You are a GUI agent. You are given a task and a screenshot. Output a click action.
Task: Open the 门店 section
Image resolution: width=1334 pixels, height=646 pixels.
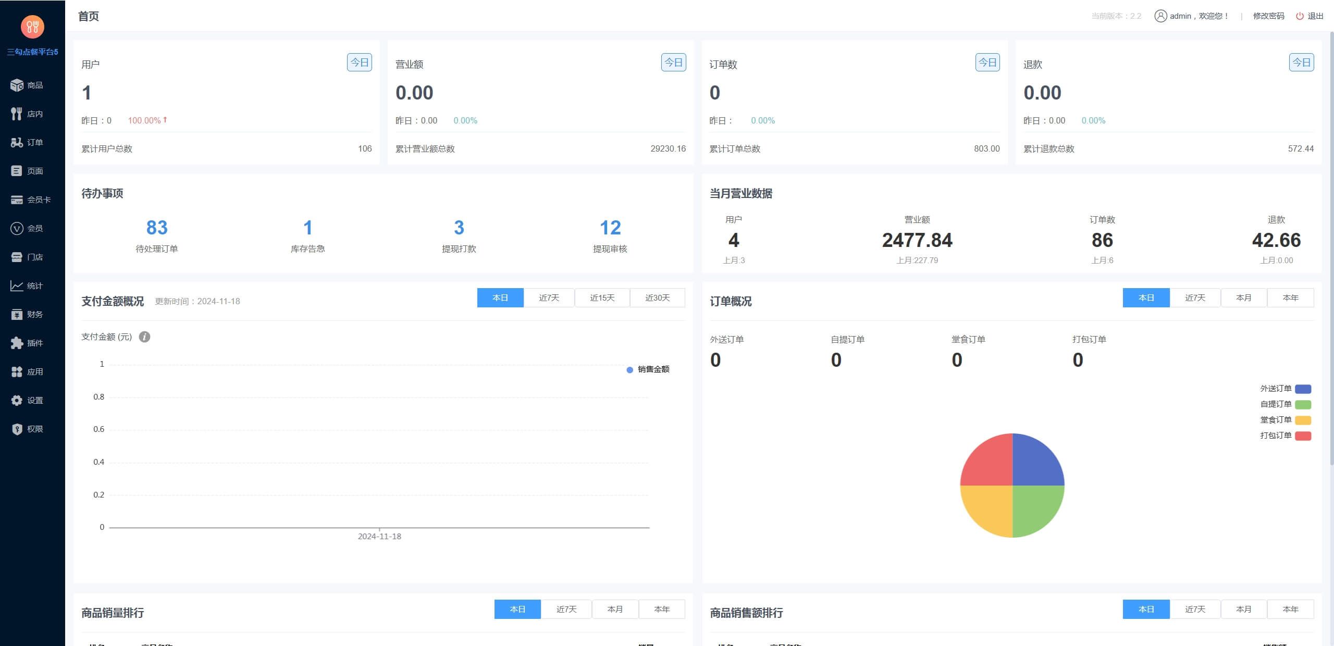coord(32,256)
